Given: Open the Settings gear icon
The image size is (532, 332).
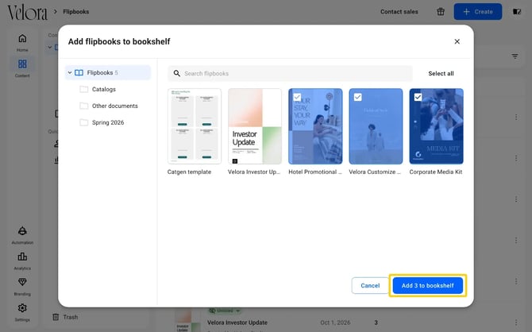Looking at the screenshot, I should tap(22, 308).
